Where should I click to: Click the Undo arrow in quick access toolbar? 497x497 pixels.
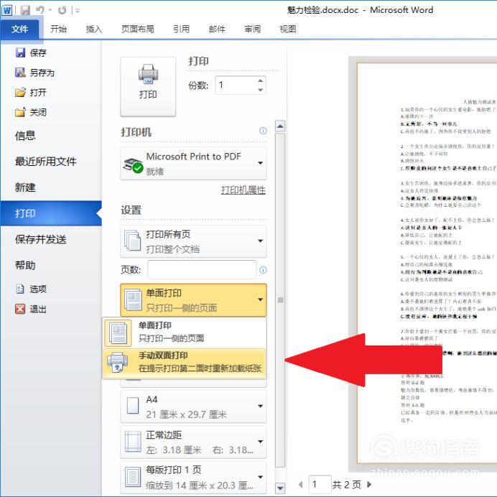[x=40, y=10]
